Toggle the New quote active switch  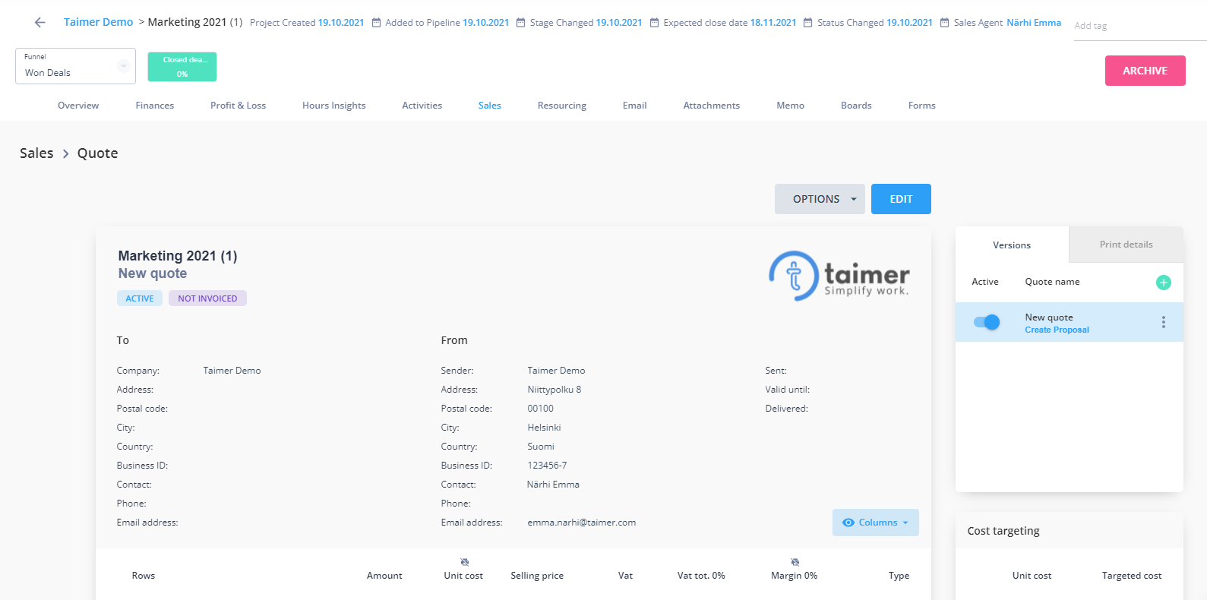coord(987,322)
